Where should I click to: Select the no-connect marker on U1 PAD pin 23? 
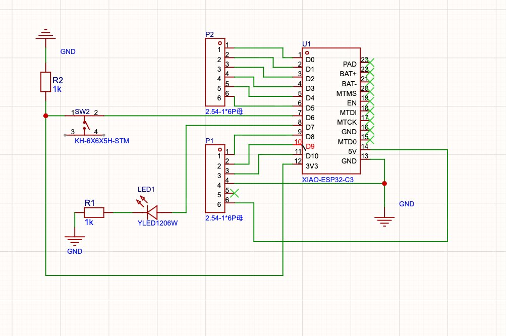(x=370, y=62)
